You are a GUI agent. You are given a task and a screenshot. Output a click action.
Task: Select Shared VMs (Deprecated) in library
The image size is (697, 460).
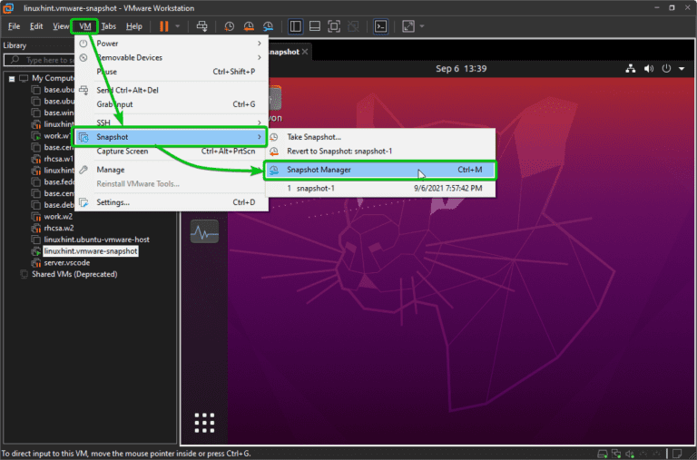pos(74,274)
